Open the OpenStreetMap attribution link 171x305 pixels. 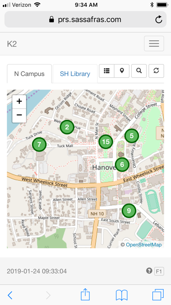[x=144, y=245]
